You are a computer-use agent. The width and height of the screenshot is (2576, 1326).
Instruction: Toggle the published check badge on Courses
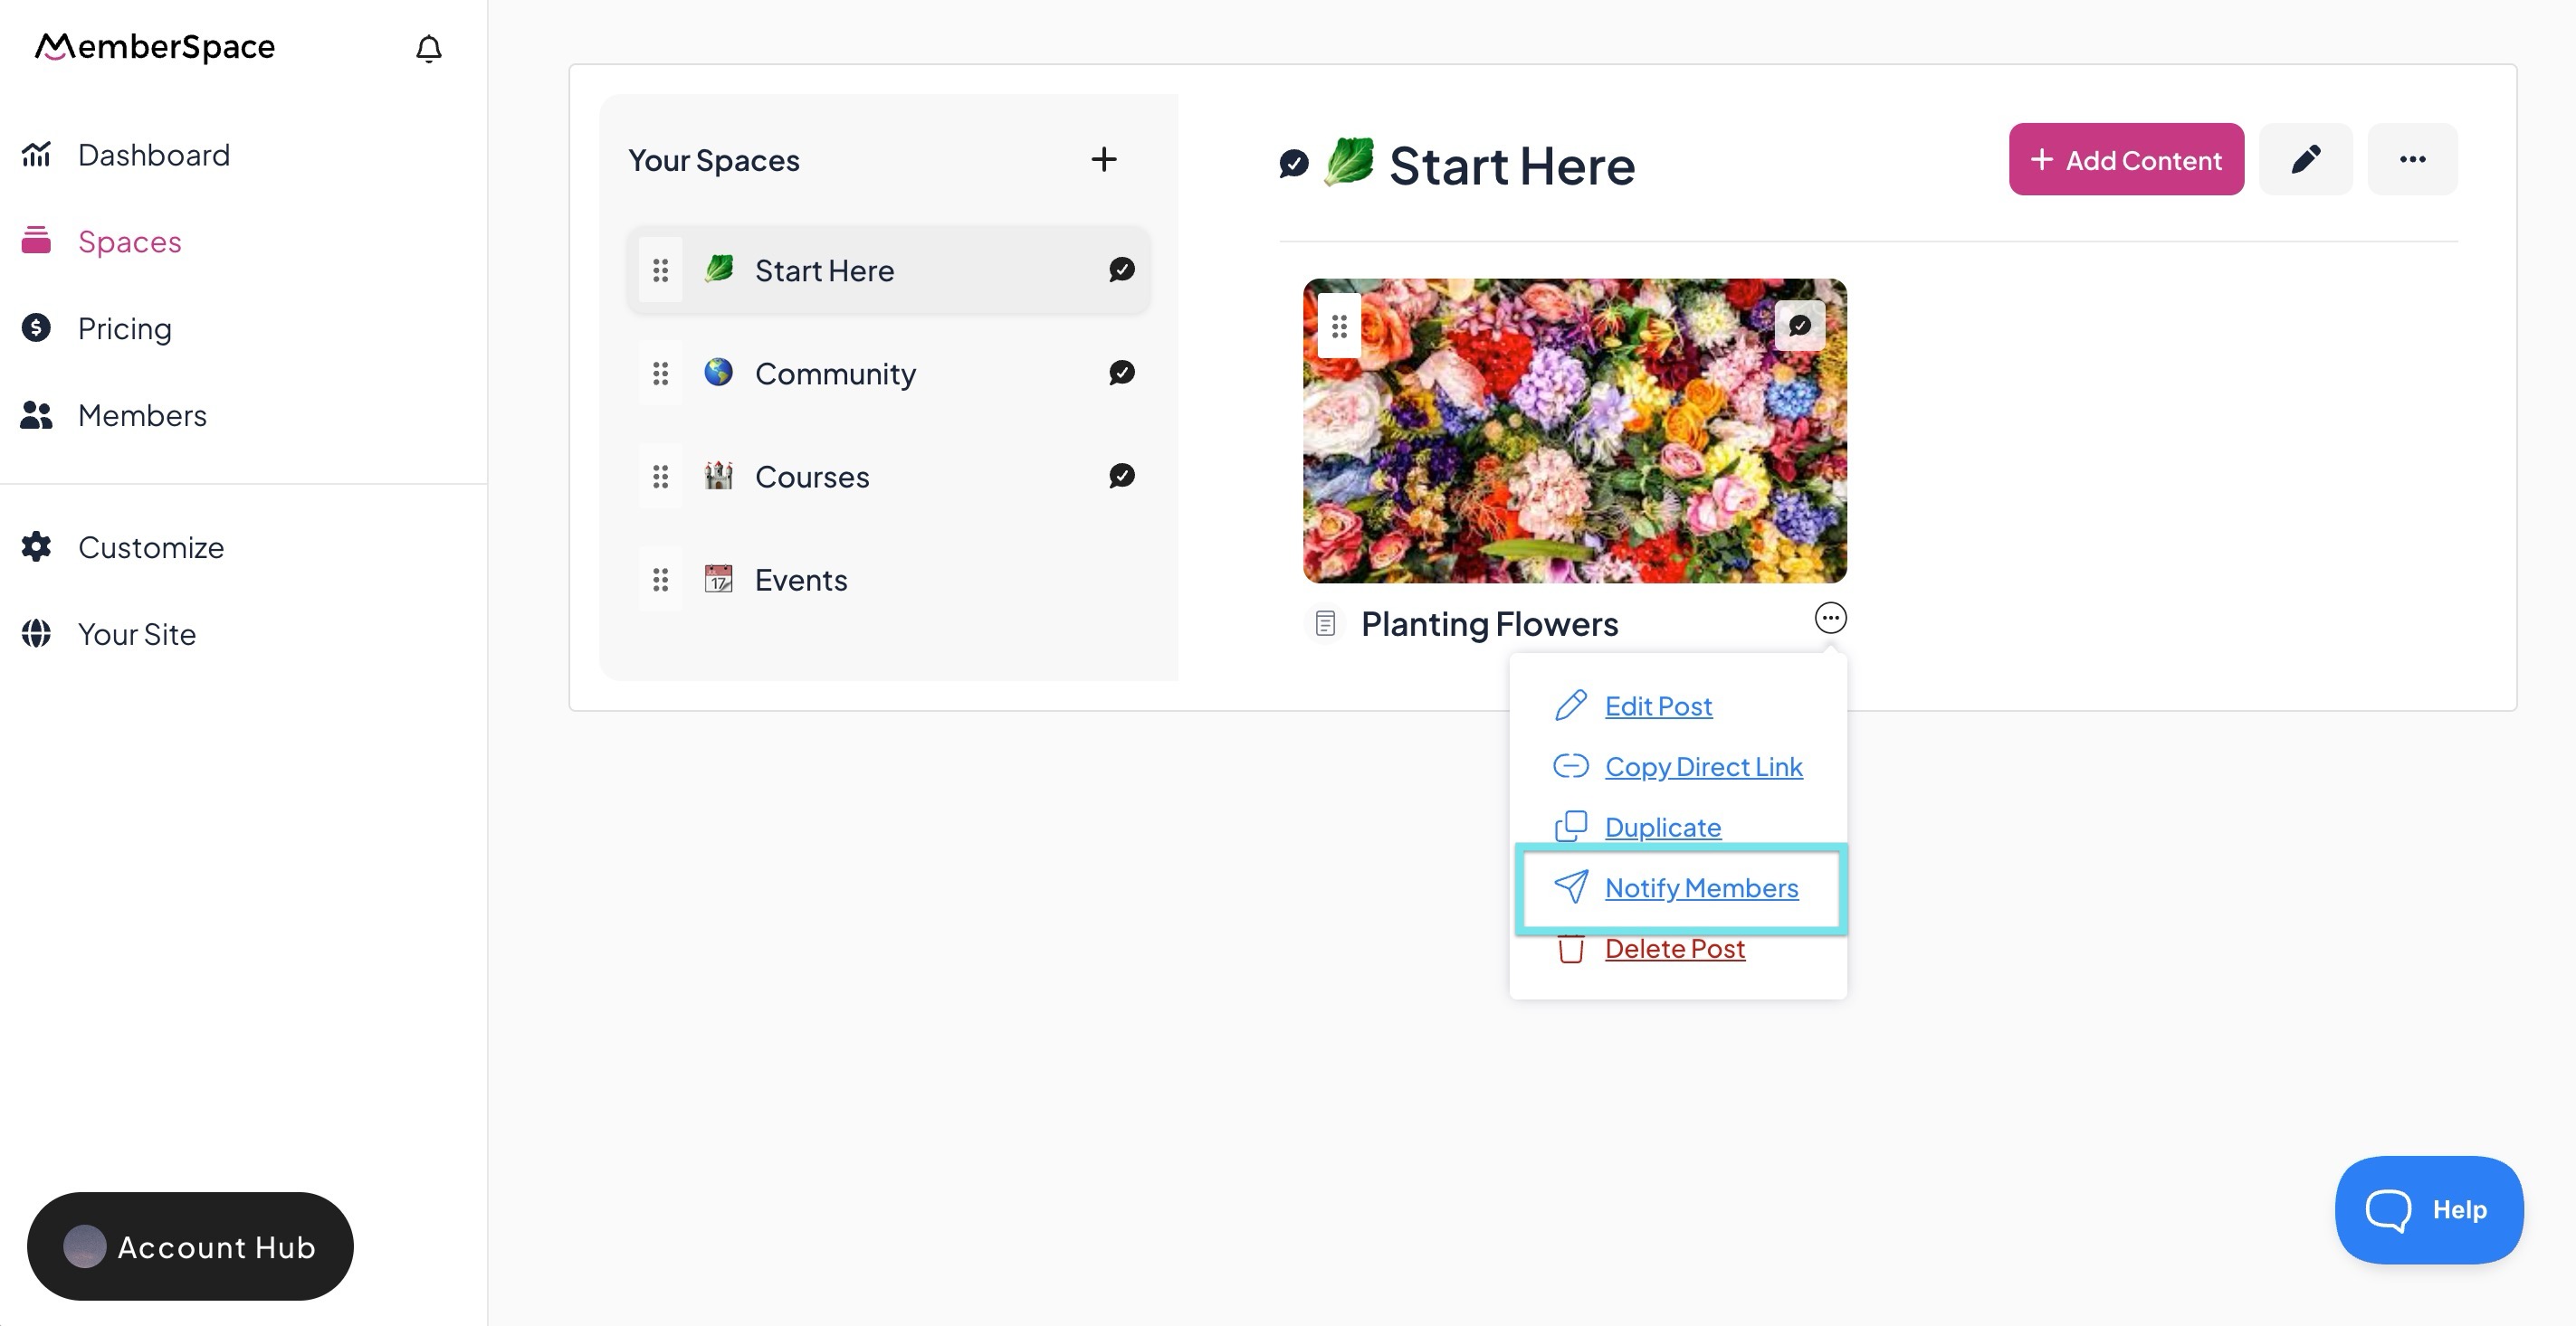[1121, 476]
